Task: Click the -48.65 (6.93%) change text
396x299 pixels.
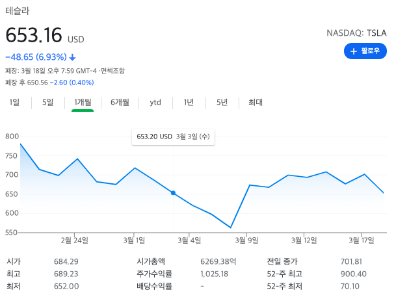Action: tap(36, 57)
